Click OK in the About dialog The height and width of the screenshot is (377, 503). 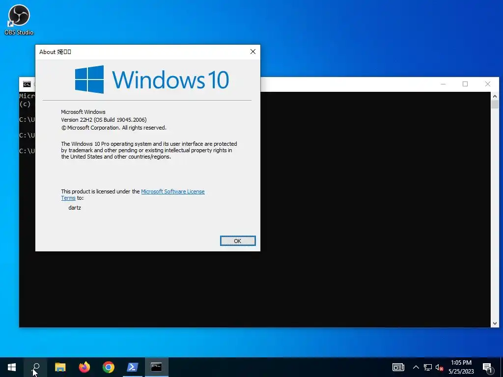(238, 241)
